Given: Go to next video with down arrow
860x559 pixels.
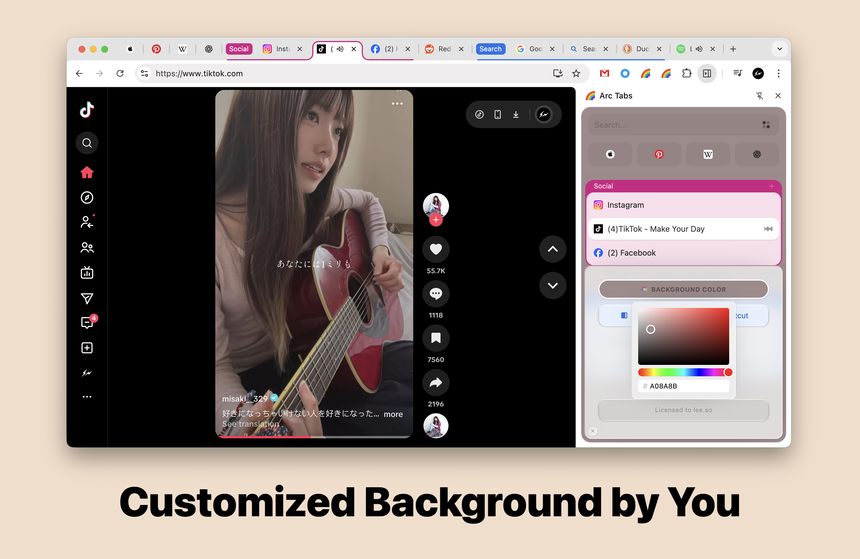Looking at the screenshot, I should point(553,285).
